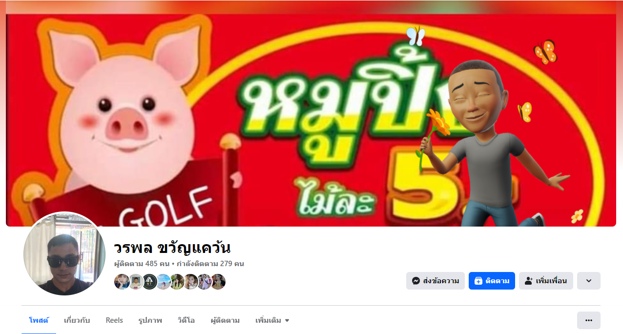Click the Messenger icon in ส่งข้อความ button

point(416,281)
